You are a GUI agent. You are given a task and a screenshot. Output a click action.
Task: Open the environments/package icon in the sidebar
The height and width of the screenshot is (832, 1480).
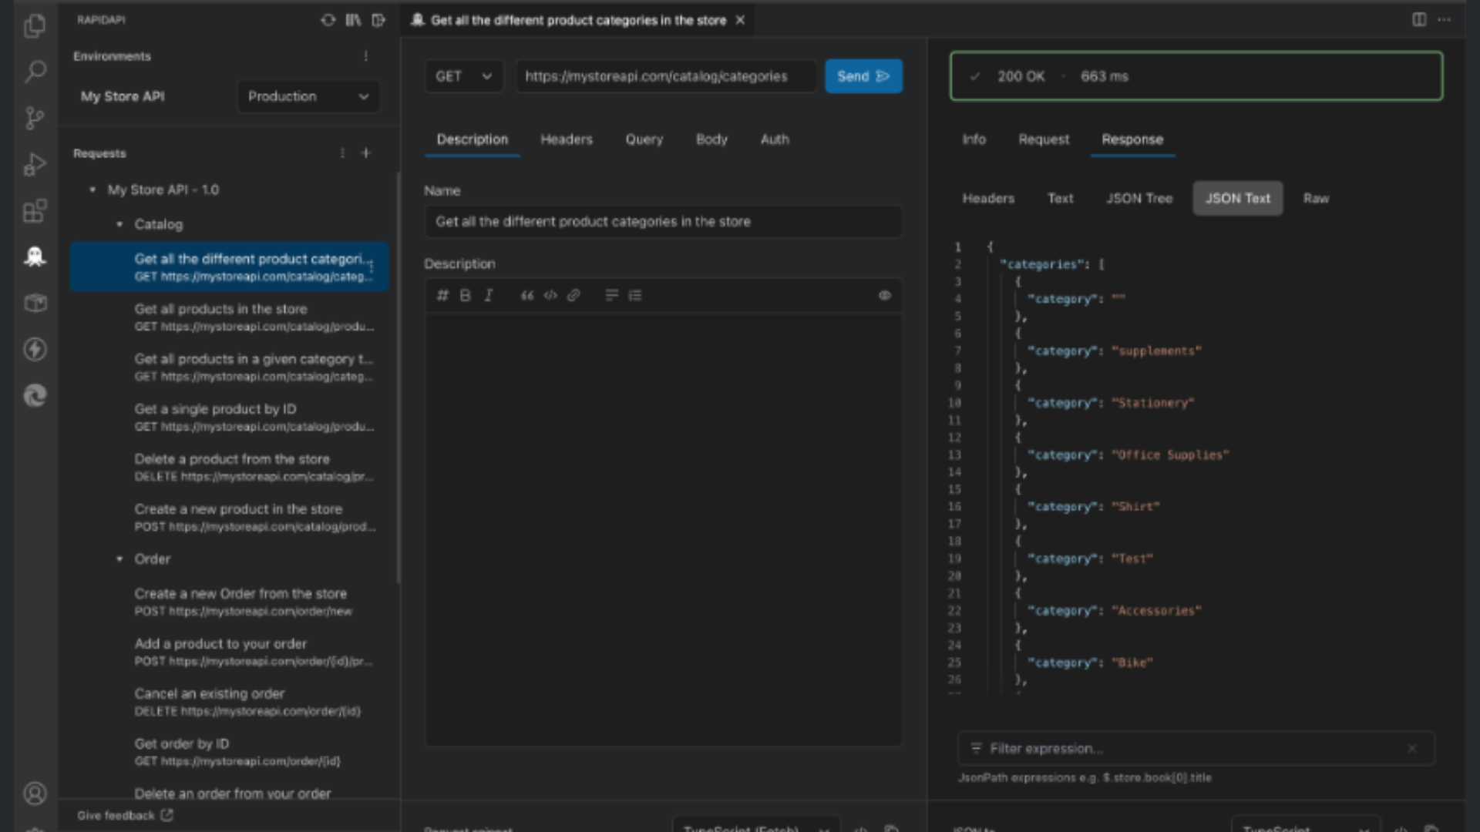point(35,303)
